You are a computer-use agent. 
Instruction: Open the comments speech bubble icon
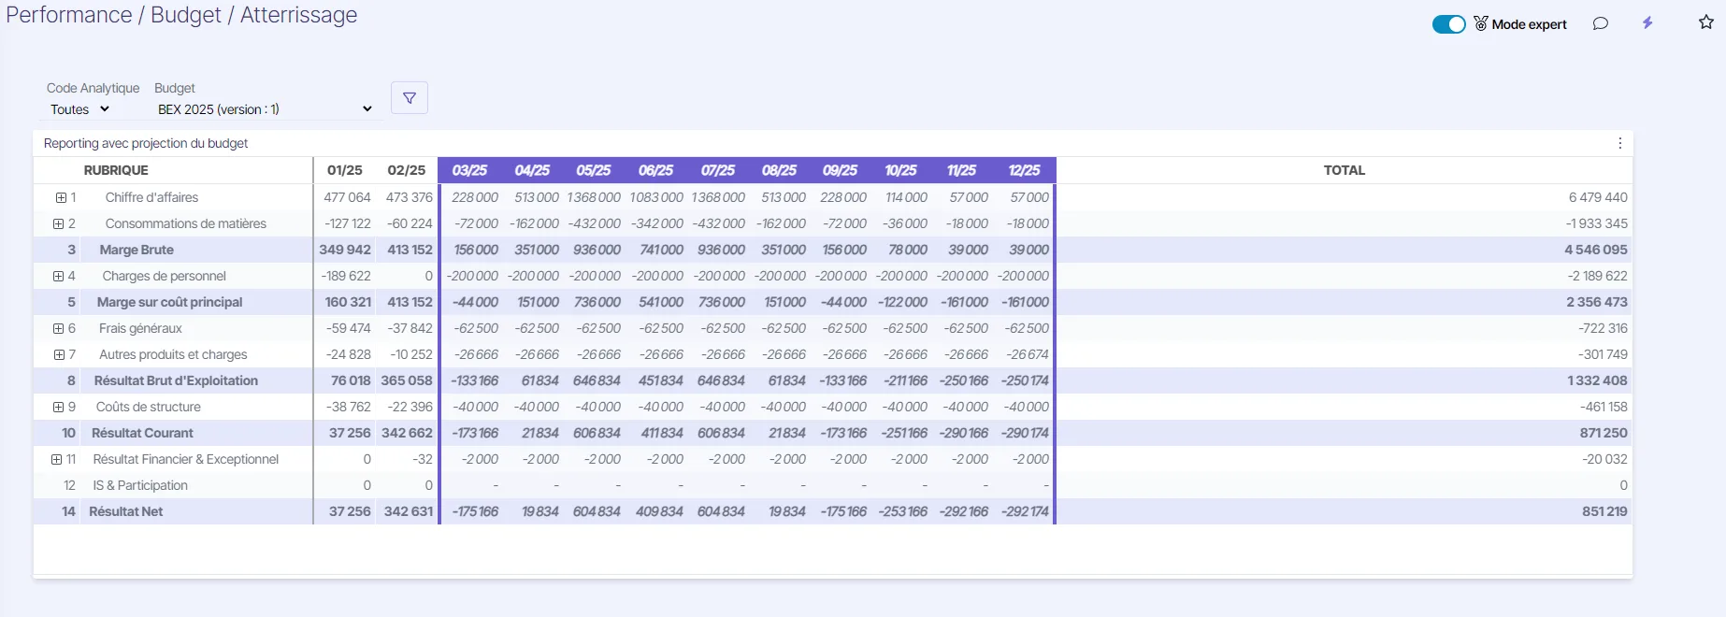(1601, 23)
